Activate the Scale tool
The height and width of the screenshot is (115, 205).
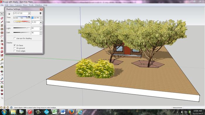click(2, 55)
